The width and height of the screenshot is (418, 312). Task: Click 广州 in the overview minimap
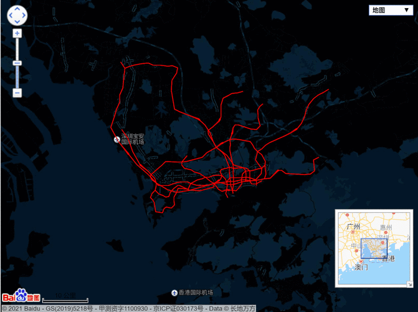click(x=353, y=227)
